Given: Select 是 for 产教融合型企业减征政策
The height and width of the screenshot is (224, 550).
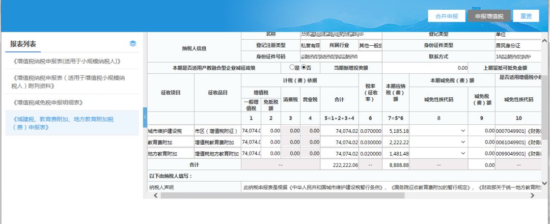Looking at the screenshot, I should (x=292, y=67).
